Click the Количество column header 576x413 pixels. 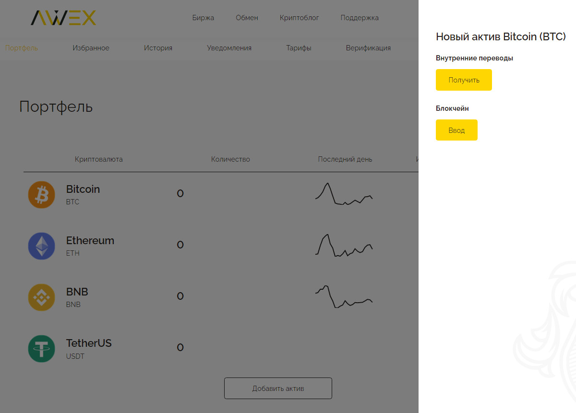(230, 159)
